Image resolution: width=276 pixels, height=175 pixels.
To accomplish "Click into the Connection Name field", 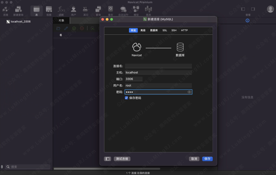I will pos(158,66).
